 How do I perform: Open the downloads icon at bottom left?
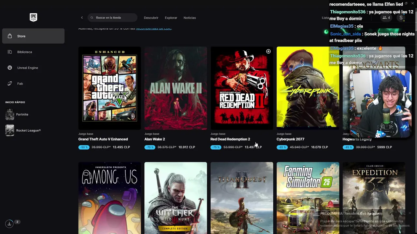[9, 224]
